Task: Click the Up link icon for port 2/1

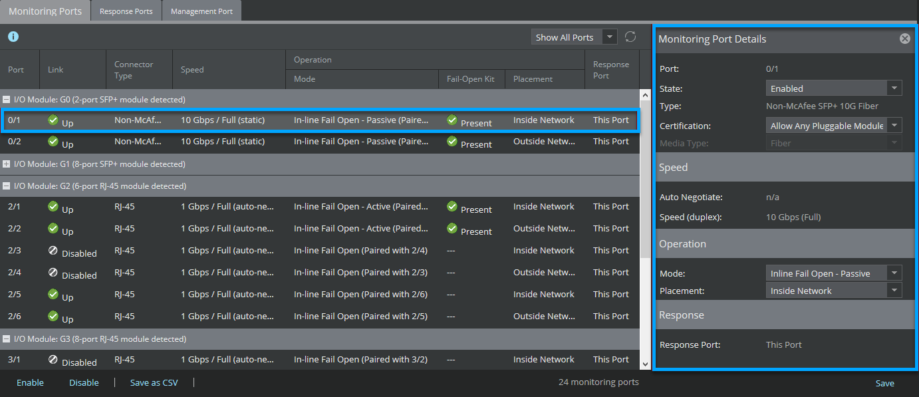Action: [x=53, y=207]
